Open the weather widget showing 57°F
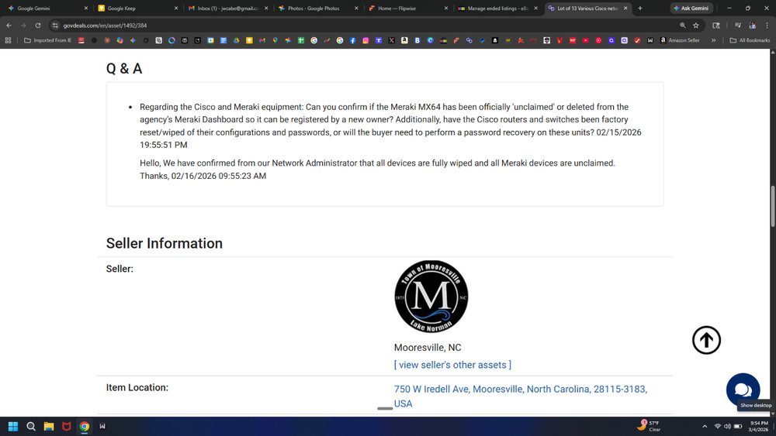The width and height of the screenshot is (776, 436). click(x=650, y=426)
